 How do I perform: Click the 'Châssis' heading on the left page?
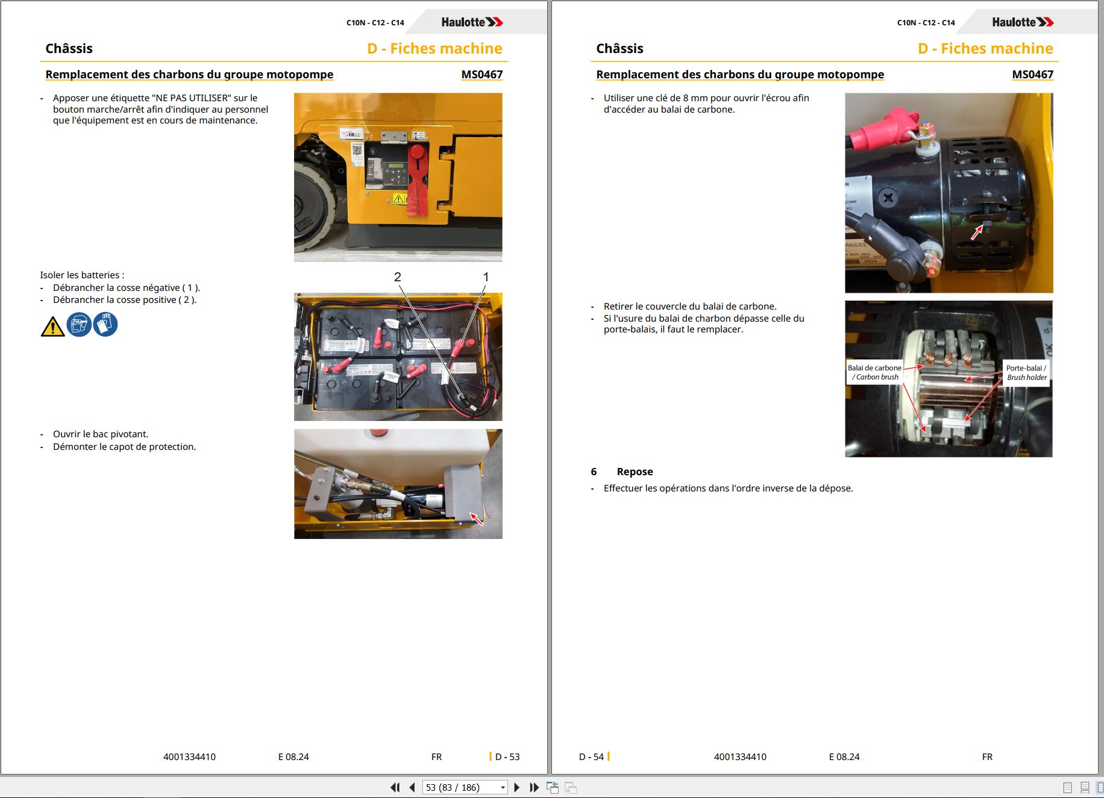(x=69, y=49)
